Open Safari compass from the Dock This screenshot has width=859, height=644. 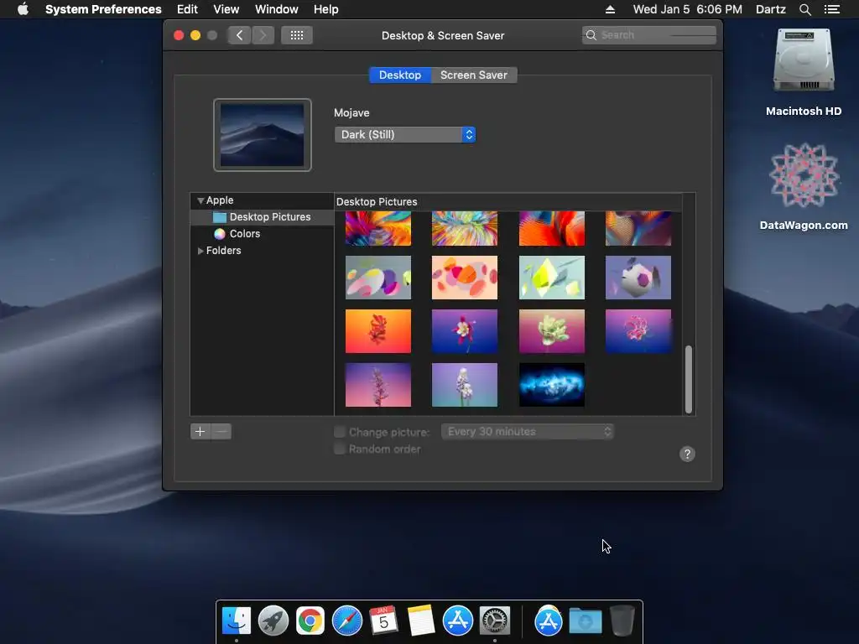click(346, 621)
